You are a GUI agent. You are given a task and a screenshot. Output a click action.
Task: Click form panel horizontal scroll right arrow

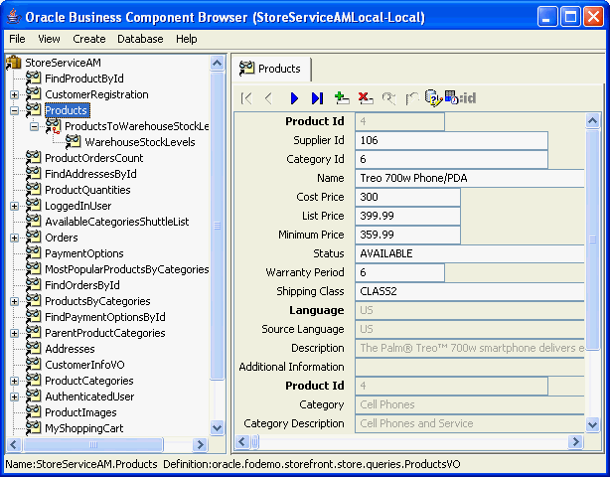(x=575, y=441)
